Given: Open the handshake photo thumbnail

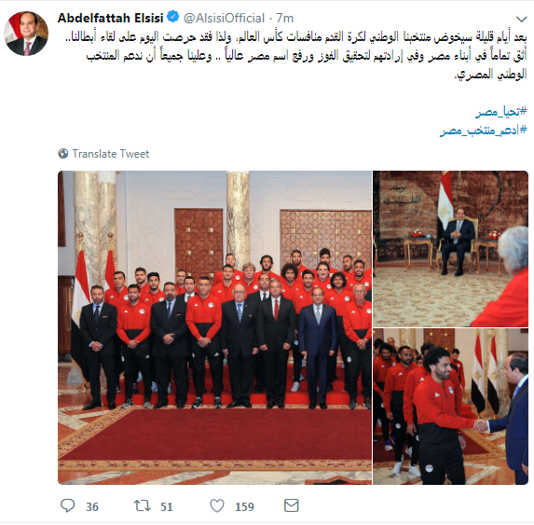Looking at the screenshot, I should tap(450, 407).
